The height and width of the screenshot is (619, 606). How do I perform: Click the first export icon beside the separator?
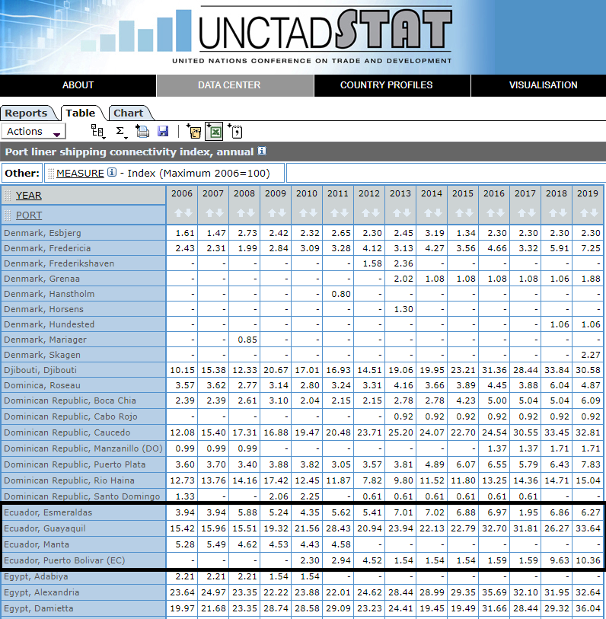[x=194, y=132]
